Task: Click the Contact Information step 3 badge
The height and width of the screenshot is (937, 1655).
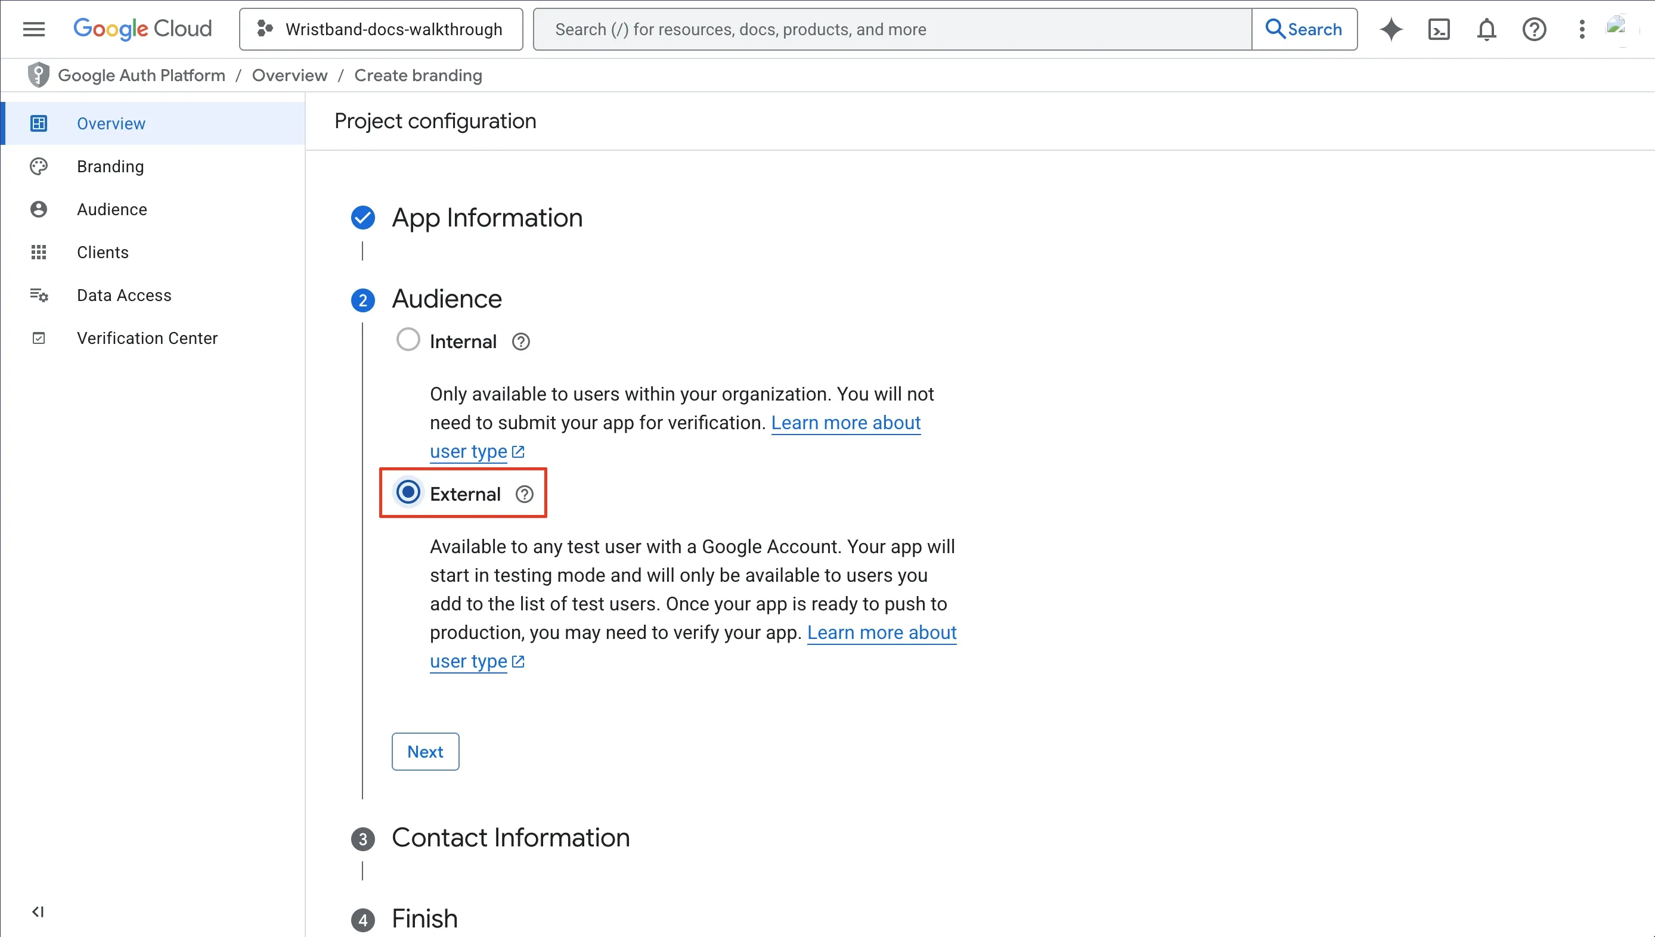Action: point(363,839)
